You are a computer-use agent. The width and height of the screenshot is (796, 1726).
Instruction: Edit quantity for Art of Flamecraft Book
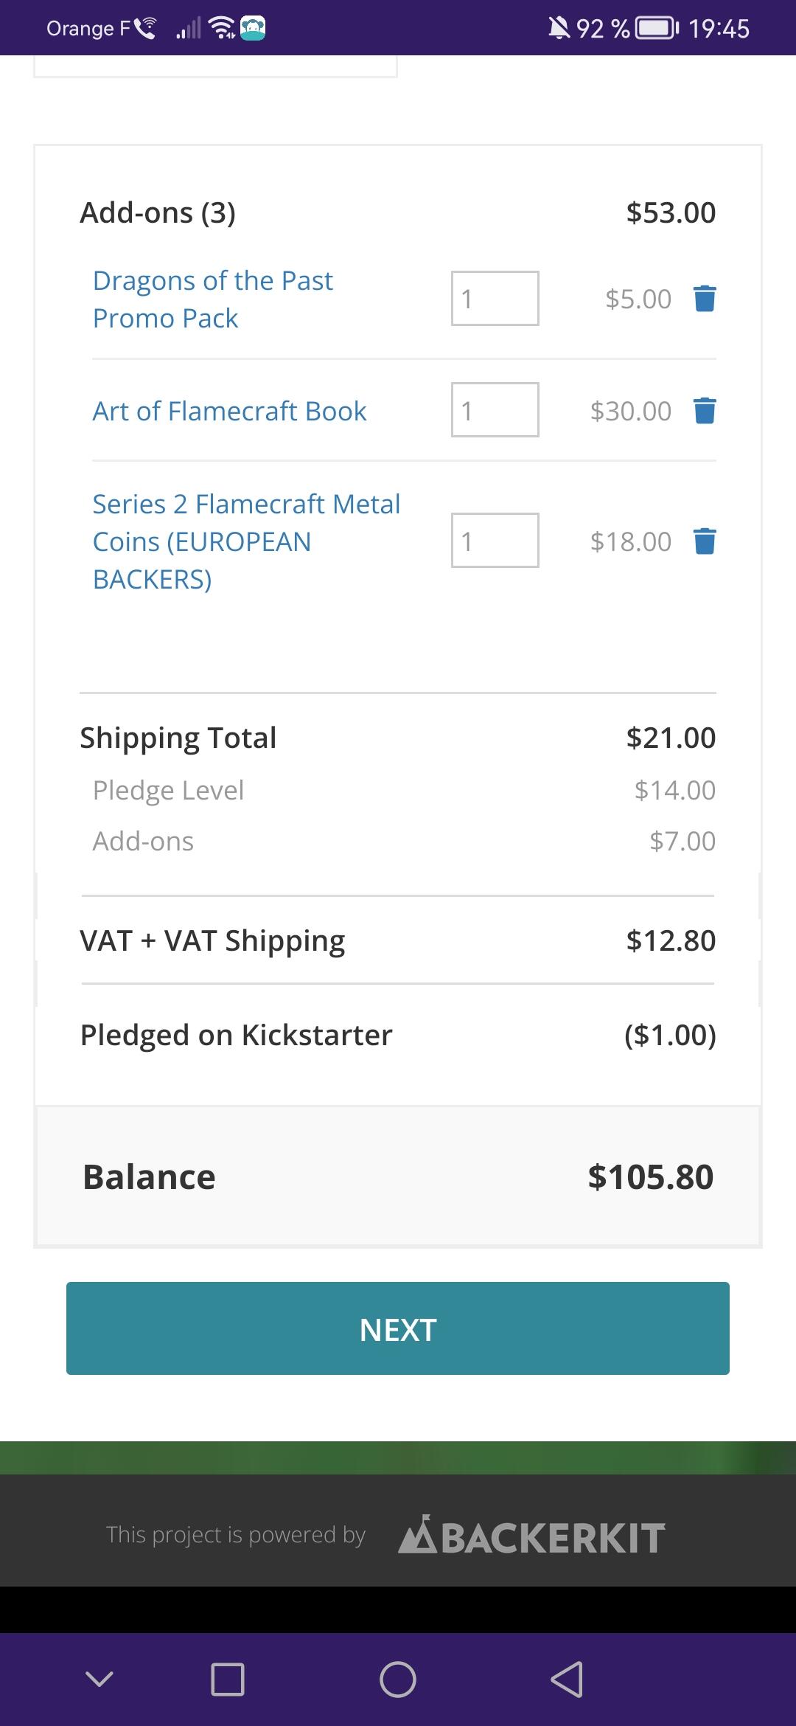[x=495, y=410]
